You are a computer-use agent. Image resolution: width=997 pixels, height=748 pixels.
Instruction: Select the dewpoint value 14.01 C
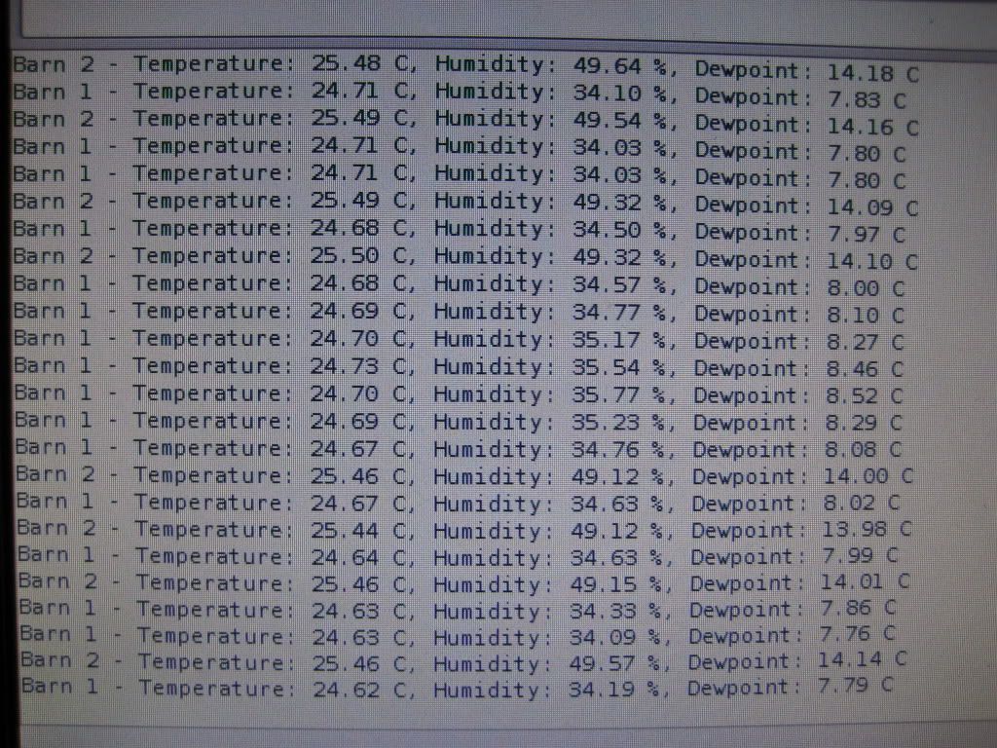click(x=865, y=582)
